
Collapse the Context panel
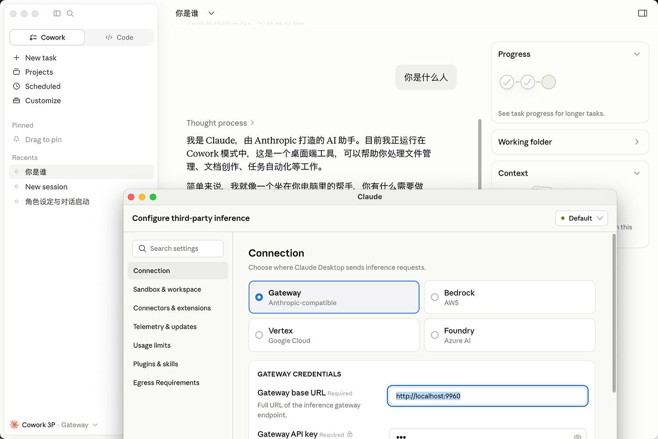pos(637,173)
